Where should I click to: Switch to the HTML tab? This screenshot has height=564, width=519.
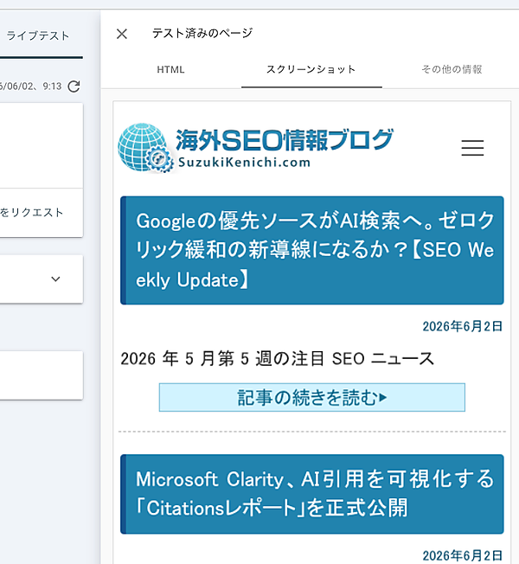(x=171, y=69)
